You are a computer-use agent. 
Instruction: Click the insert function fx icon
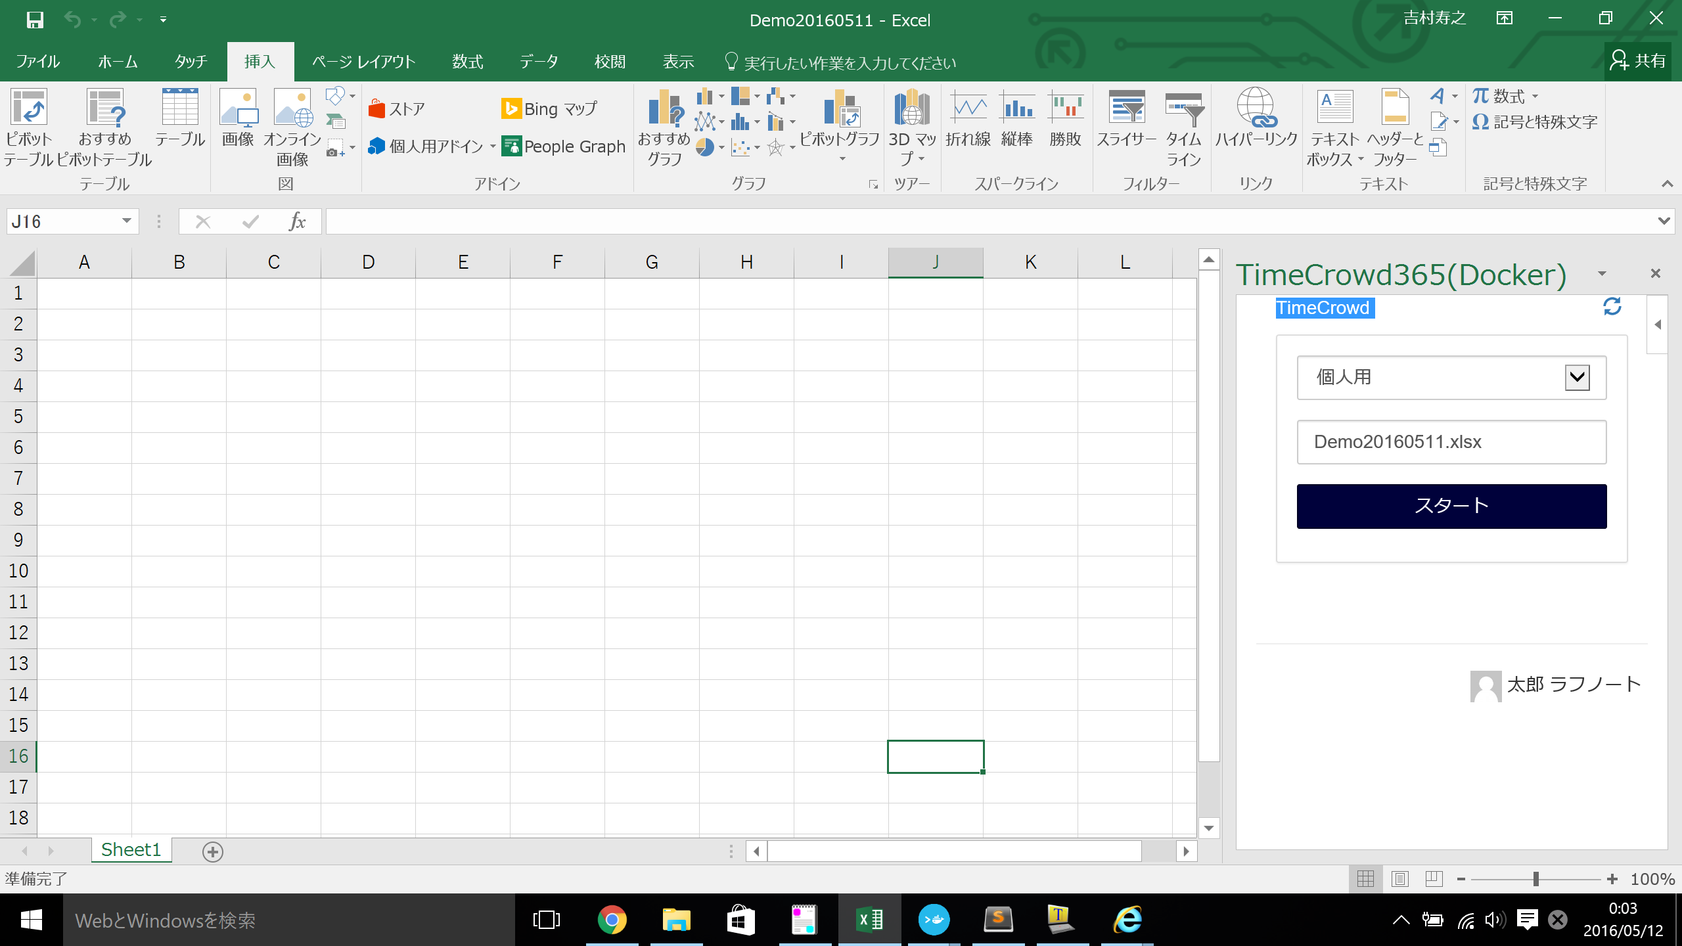pos(298,221)
